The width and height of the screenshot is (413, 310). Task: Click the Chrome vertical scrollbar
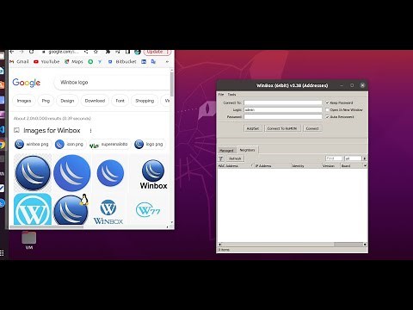click(172, 84)
